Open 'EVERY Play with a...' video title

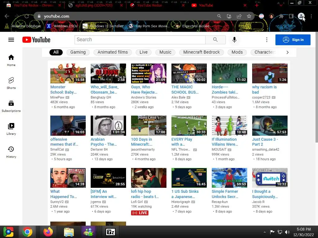click(182, 142)
